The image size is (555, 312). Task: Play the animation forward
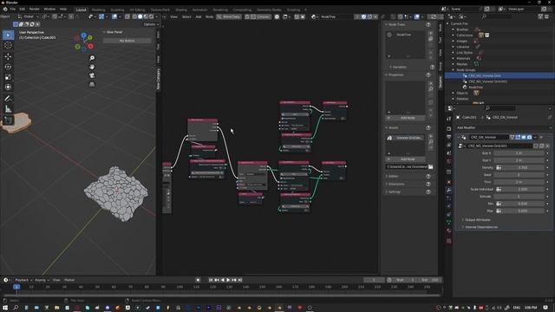[228, 280]
